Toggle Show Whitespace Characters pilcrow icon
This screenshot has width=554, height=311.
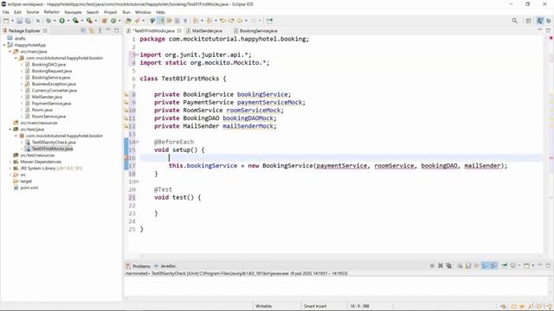point(185,21)
